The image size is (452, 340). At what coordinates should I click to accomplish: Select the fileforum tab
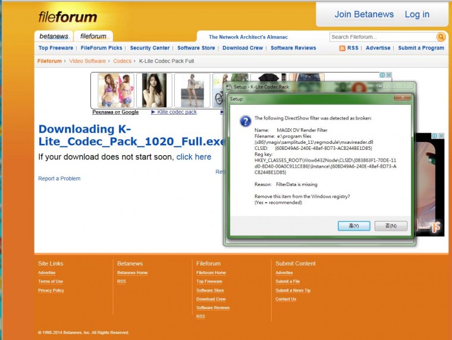click(93, 36)
